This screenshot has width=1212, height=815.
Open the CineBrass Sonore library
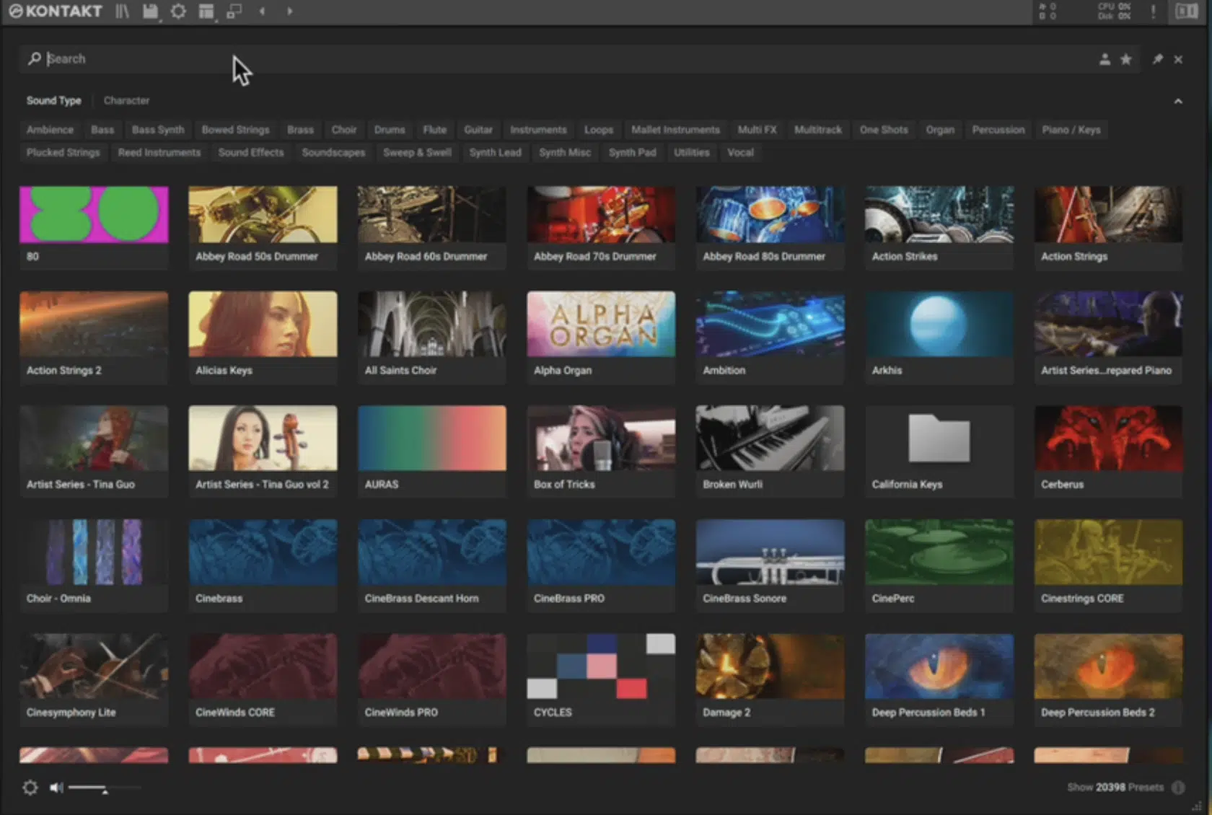click(x=770, y=565)
